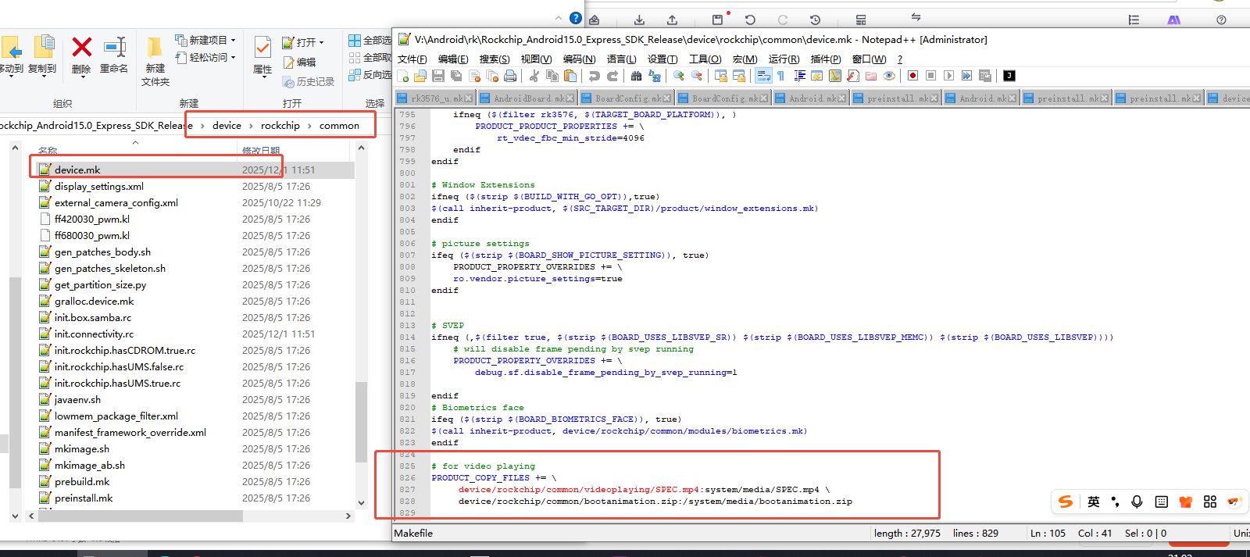Click New Folder (新建文件夹) in Explorer ribbon
The width and height of the screenshot is (1250, 557).
pyautogui.click(x=155, y=62)
